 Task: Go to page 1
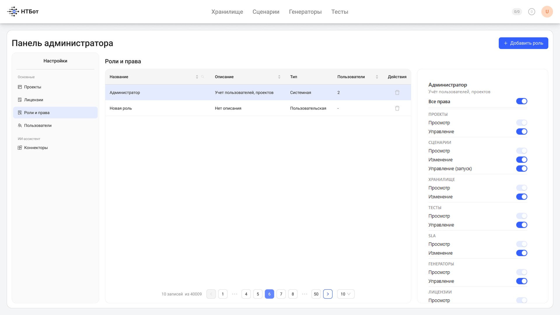coord(223,294)
